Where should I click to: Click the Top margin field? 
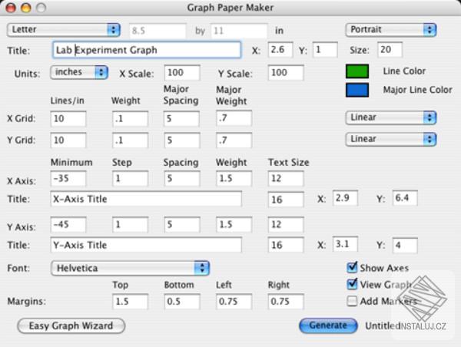coord(131,302)
